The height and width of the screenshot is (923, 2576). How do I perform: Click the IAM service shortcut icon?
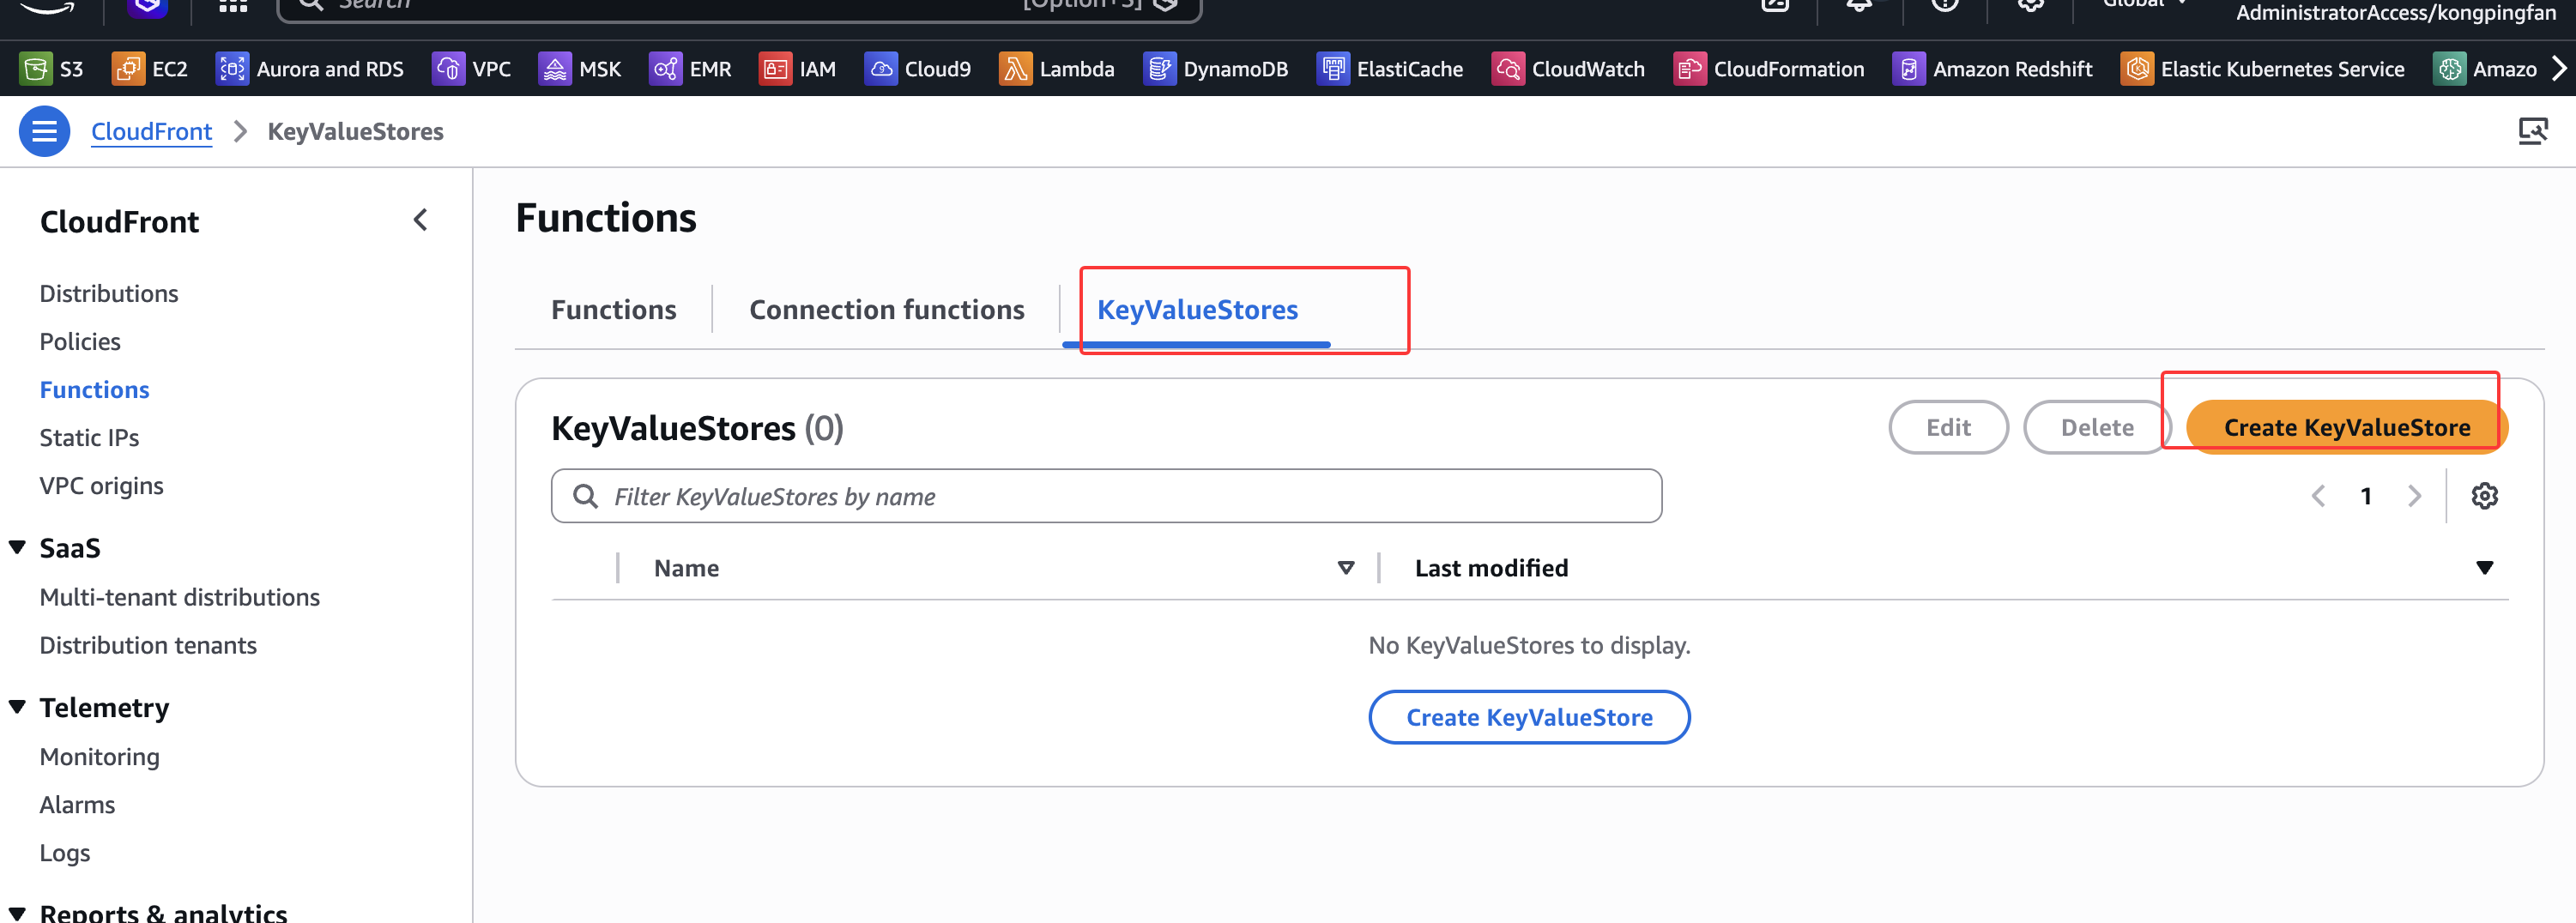point(775,69)
